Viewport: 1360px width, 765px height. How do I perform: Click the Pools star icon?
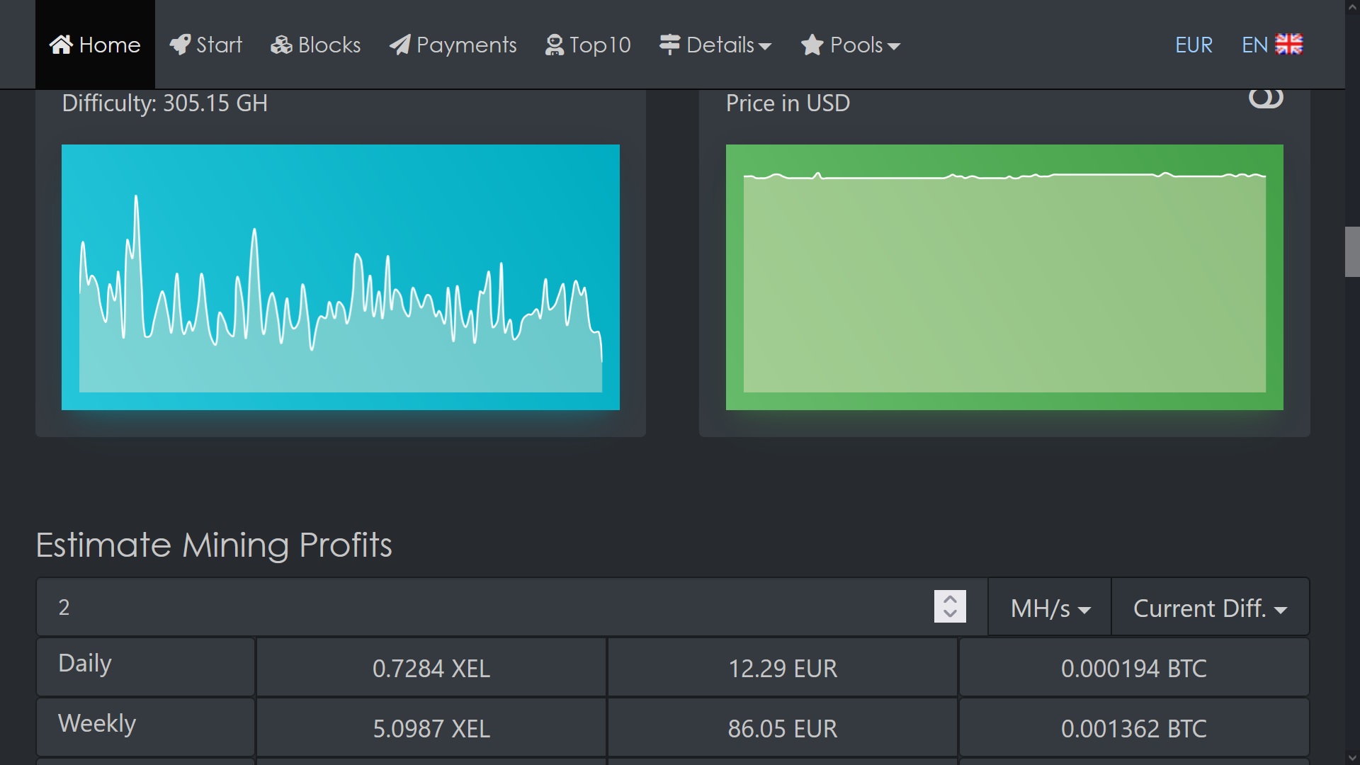(812, 45)
